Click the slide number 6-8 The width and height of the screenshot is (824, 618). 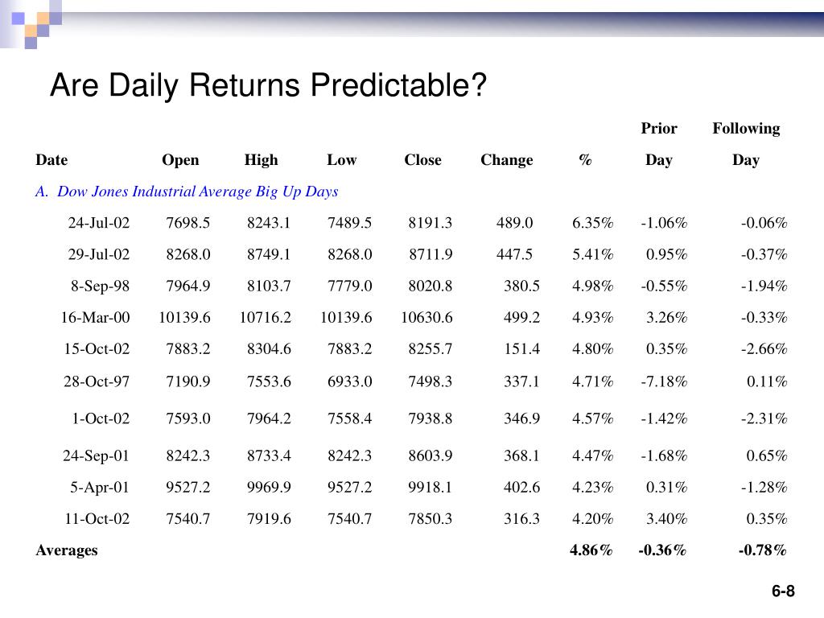pos(783,591)
